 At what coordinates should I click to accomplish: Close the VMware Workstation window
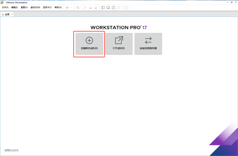click(x=236, y=2)
